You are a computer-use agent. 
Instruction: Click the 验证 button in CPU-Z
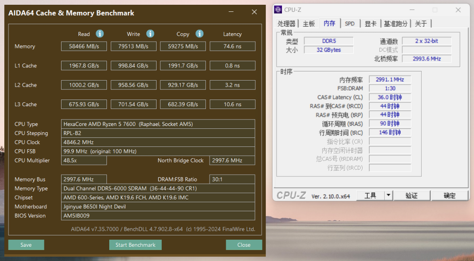[x=412, y=196]
